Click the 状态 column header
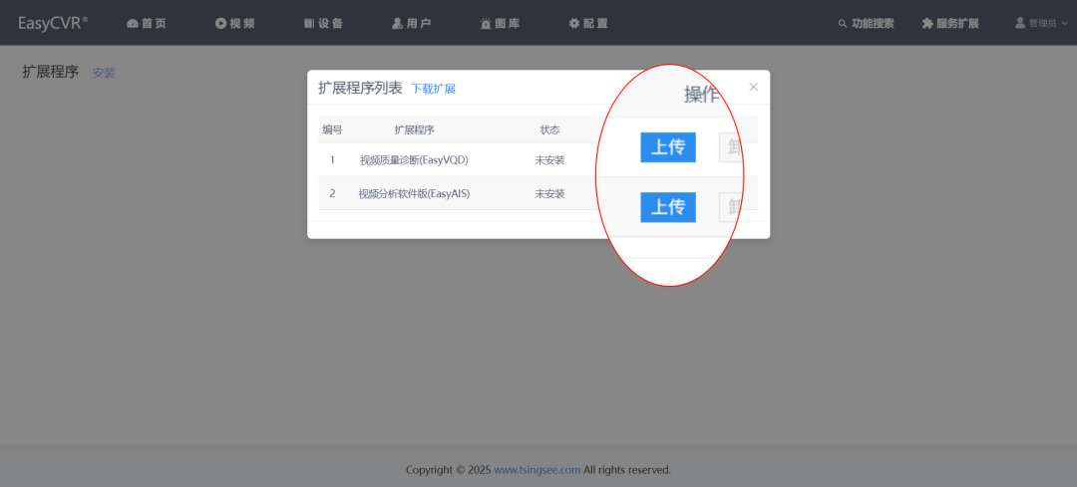The image size is (1077, 487). (x=550, y=129)
